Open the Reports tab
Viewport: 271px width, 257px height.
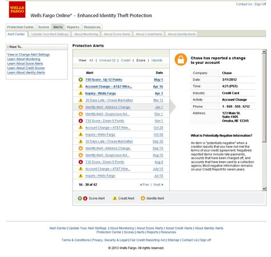tap(73, 27)
